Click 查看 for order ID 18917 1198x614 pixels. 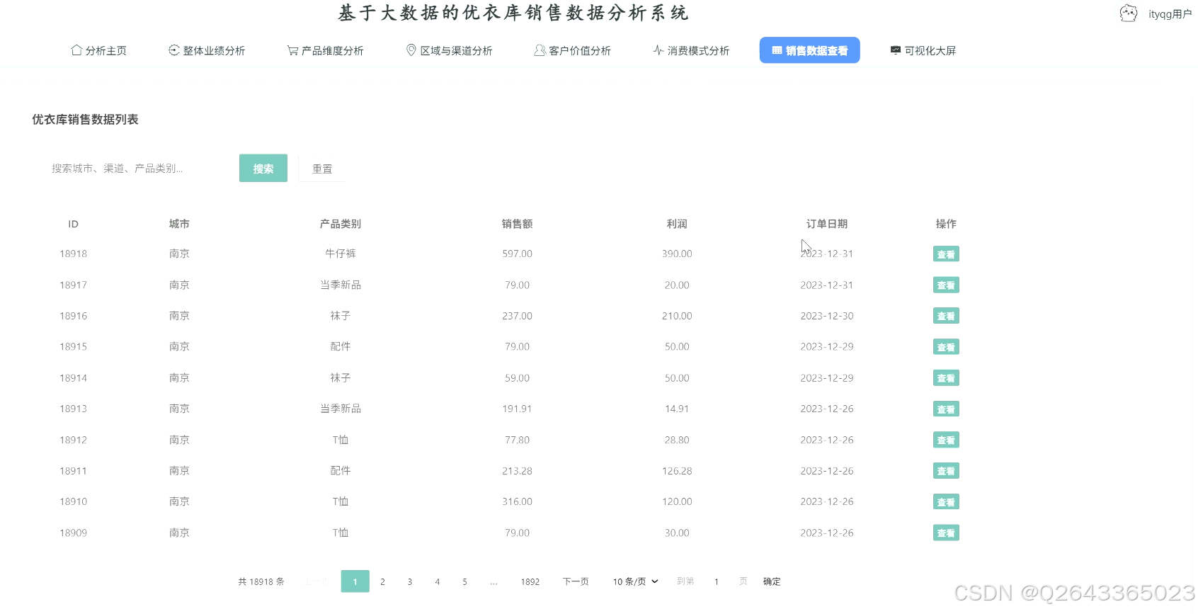coord(946,285)
